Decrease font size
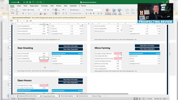 pyautogui.click(x=48, y=10)
